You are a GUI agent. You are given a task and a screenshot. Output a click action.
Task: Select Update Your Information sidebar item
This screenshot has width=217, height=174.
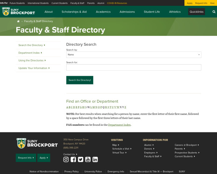click(x=34, y=68)
